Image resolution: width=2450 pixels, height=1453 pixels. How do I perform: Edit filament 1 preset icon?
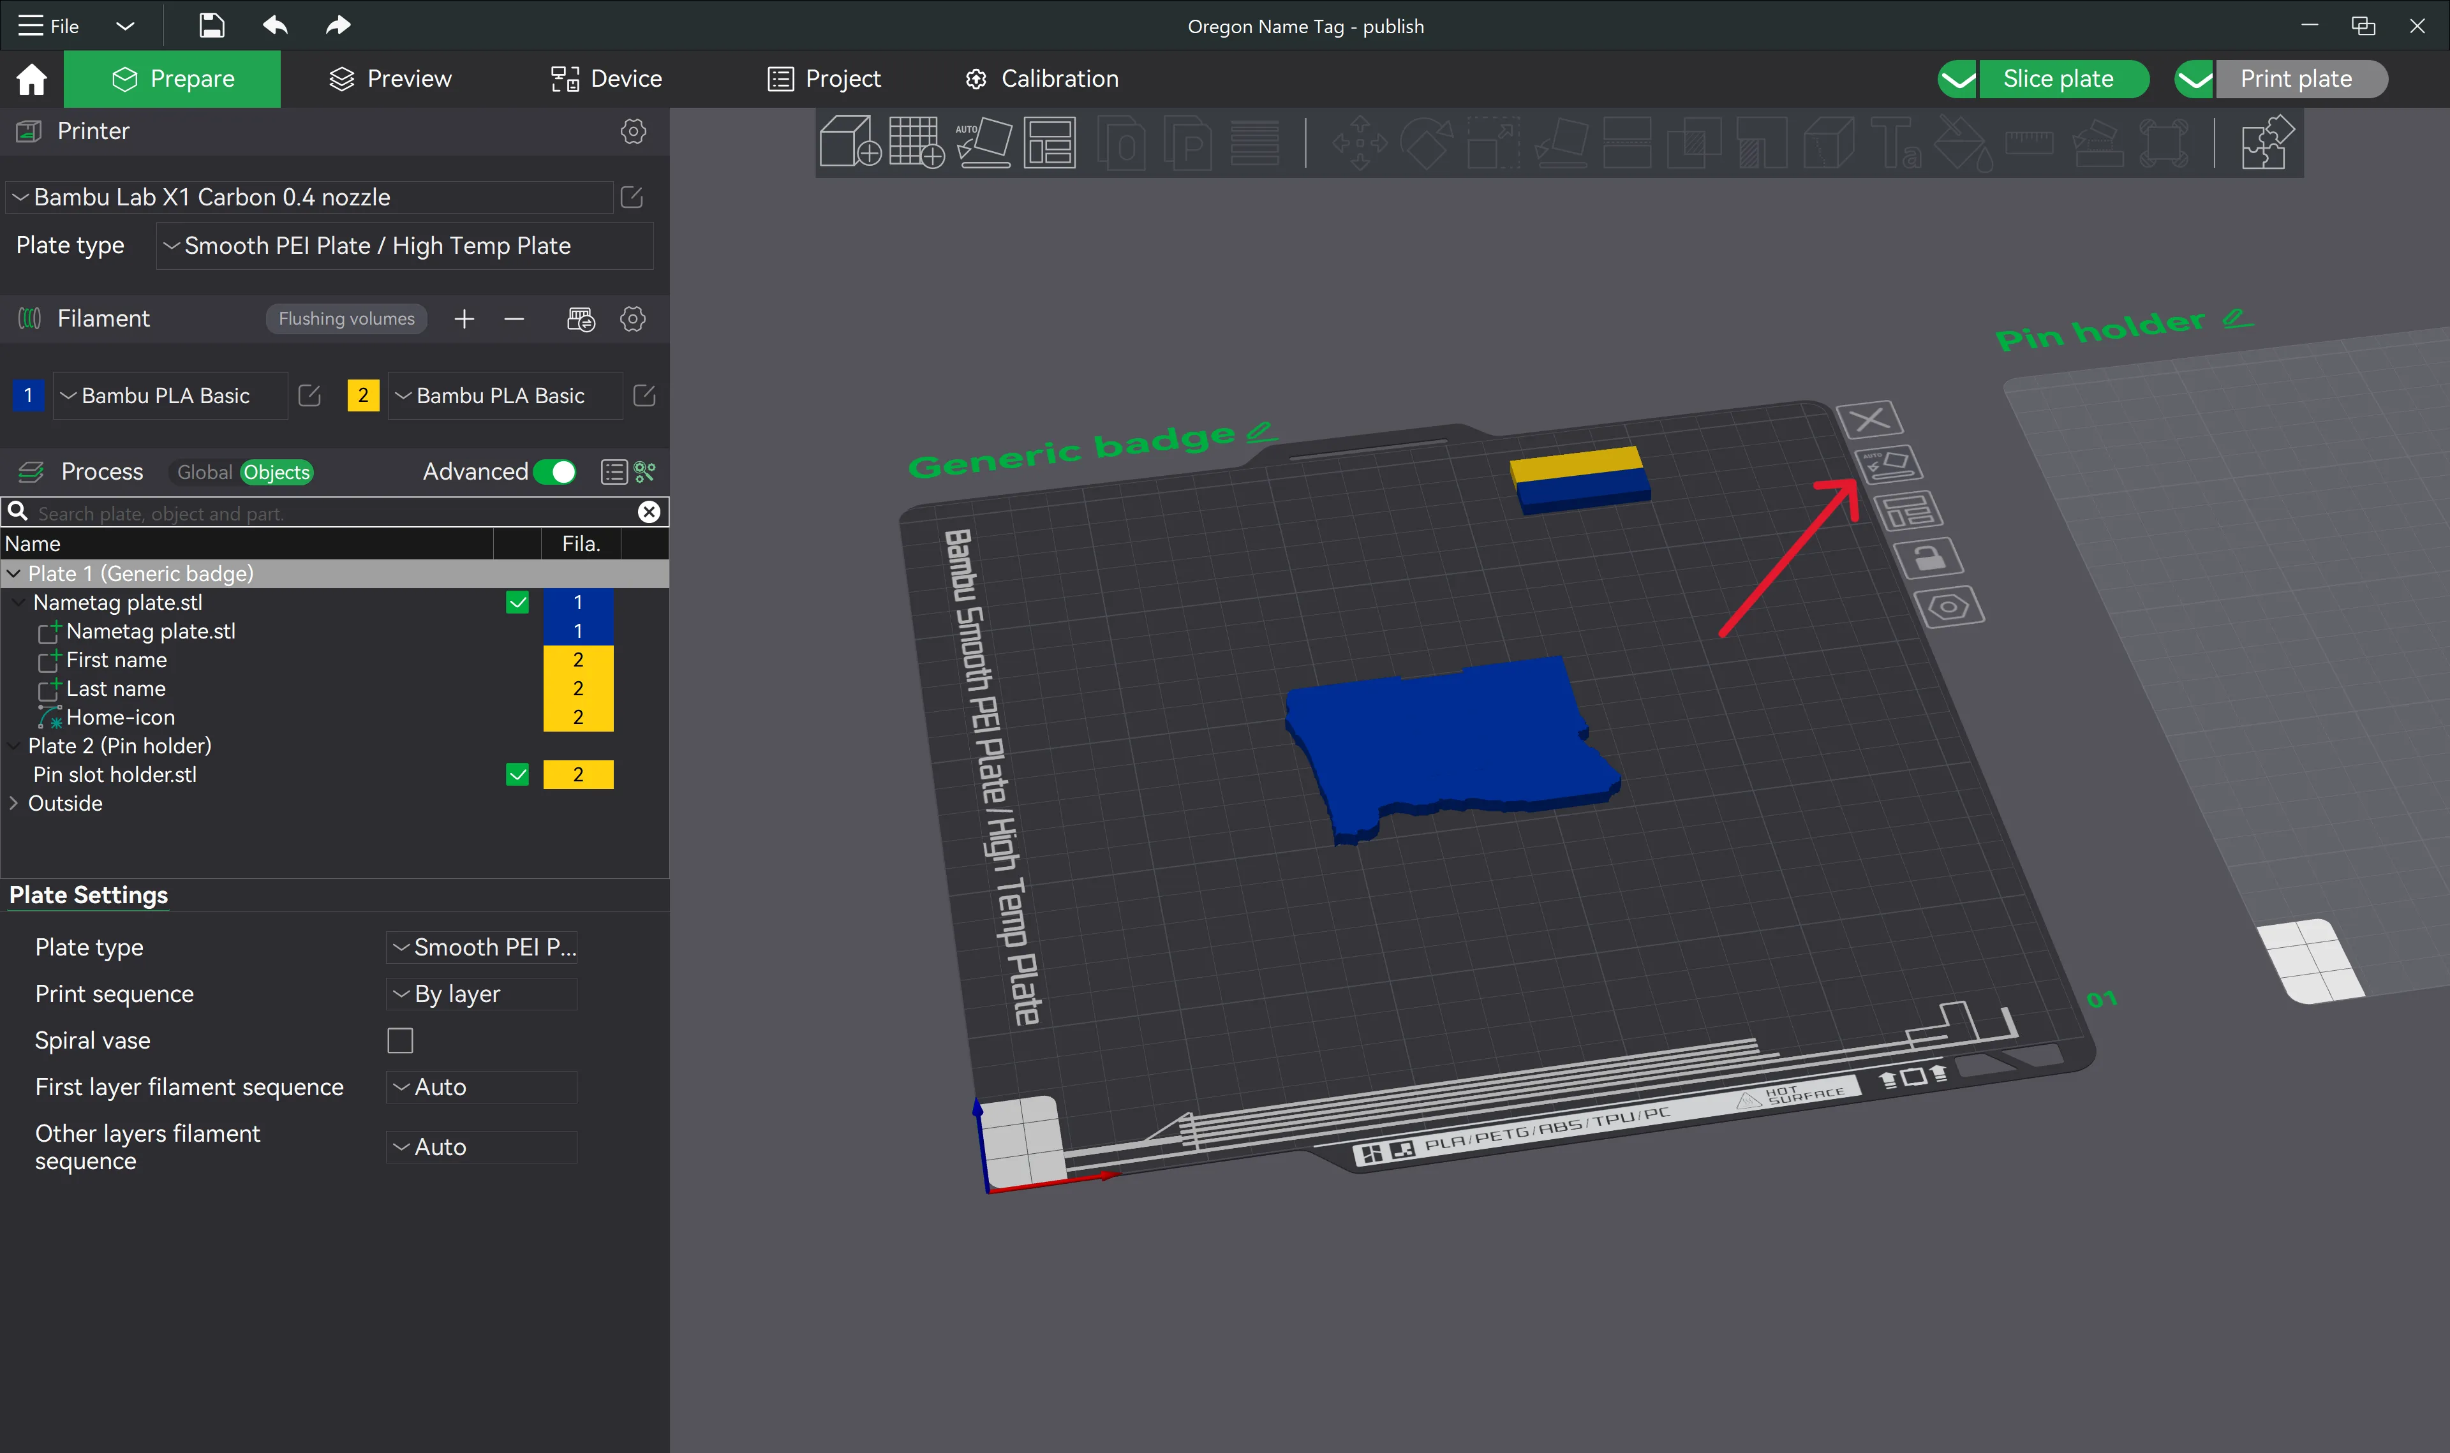(x=309, y=395)
